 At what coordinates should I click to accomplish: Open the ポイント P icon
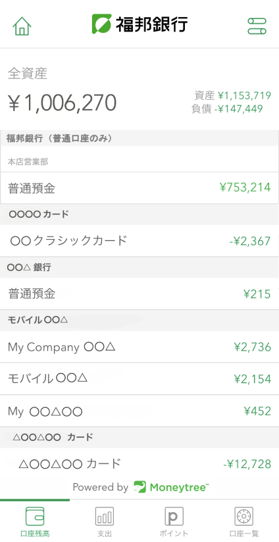point(174,516)
